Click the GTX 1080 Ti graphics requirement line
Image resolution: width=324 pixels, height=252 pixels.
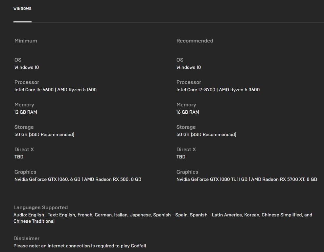click(246, 179)
